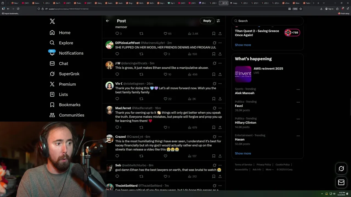Open Grok explain icon on Crazed's reply
The image size is (351, 197).
coord(214,137)
